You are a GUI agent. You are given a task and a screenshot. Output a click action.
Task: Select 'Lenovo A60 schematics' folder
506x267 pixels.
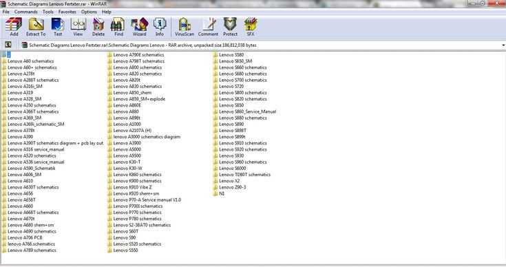tap(28, 61)
